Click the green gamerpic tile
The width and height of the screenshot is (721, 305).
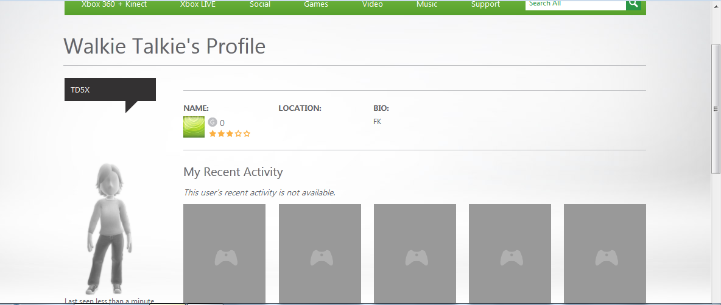194,127
